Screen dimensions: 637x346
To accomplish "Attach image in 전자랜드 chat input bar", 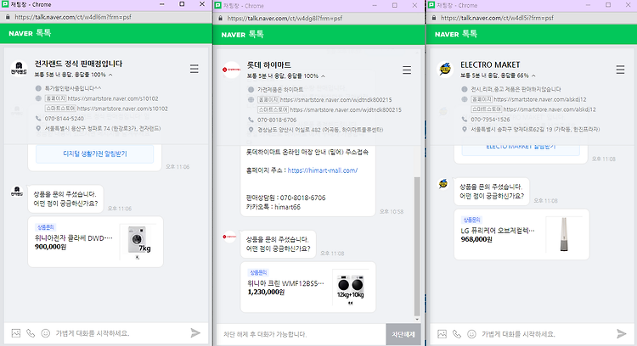I will tap(16, 333).
